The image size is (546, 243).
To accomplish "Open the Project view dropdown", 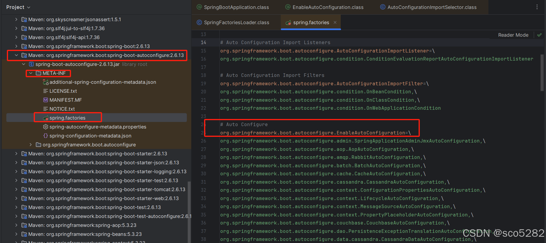I will (x=18, y=7).
